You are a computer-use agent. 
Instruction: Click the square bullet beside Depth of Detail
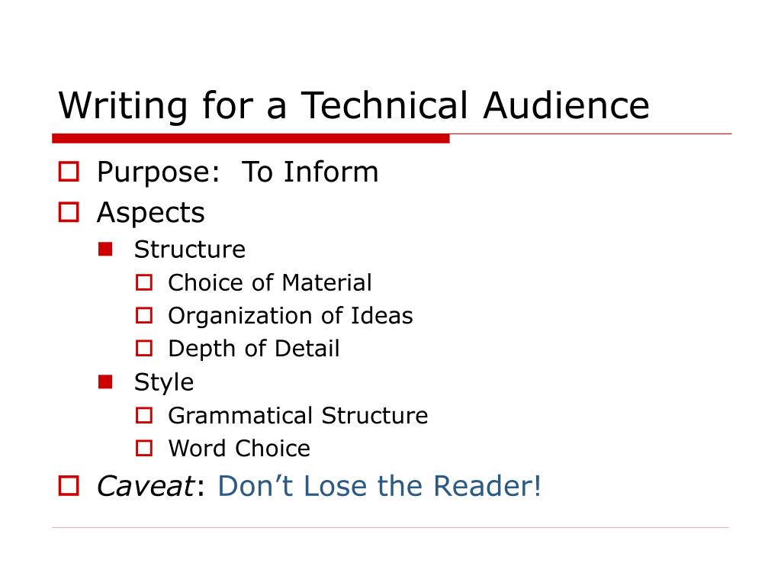coord(144,348)
